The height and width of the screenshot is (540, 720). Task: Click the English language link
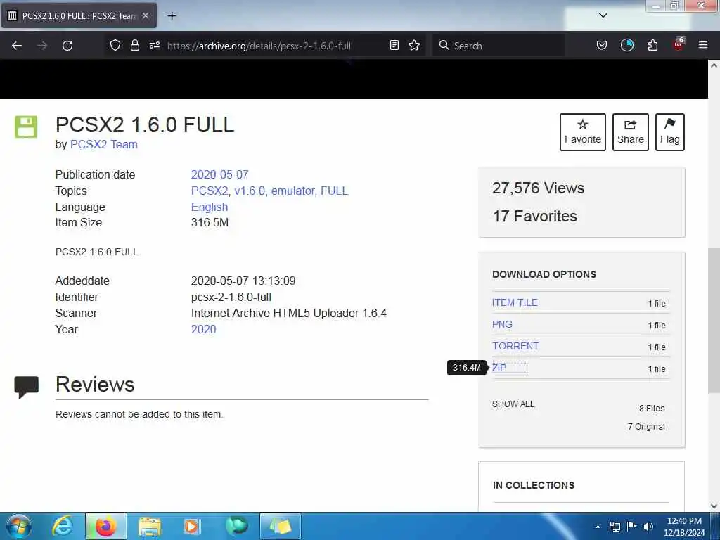coord(210,207)
